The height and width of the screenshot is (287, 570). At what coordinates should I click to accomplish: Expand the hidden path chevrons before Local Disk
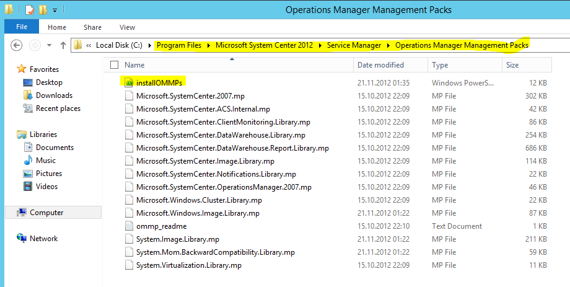tap(89, 45)
